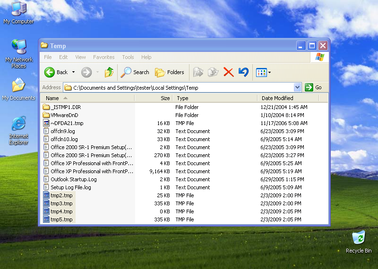378x269 pixels.
Task: Open the Favorites menu
Action: coord(103,57)
